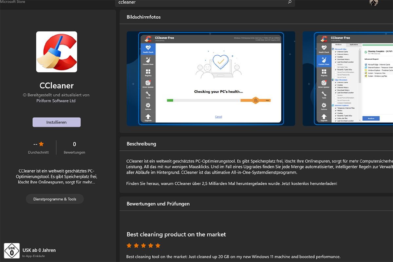Install CCleaner with the Installieren button
The image size is (393, 262).
point(57,122)
